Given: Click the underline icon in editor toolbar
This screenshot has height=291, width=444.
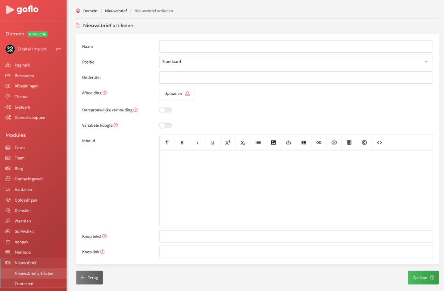Looking at the screenshot, I should point(213,143).
